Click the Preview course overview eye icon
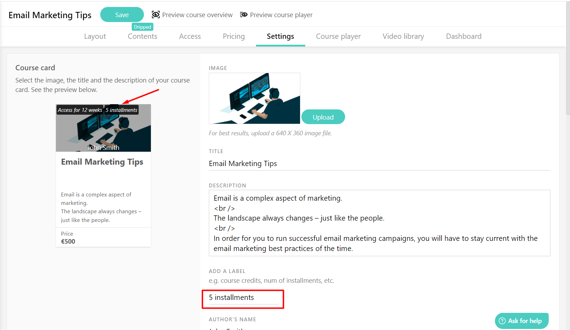Viewport: 570px width, 330px height. [x=155, y=14]
